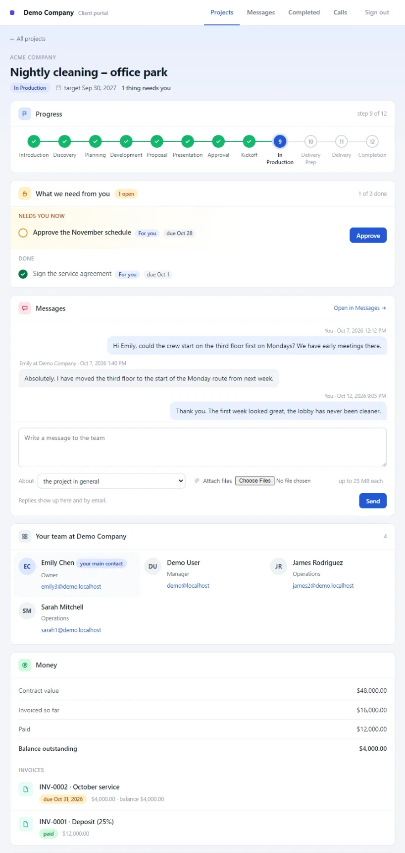Viewport: 405px width, 853px height.
Task: Open the Messages tab in the header
Action: [x=261, y=12]
